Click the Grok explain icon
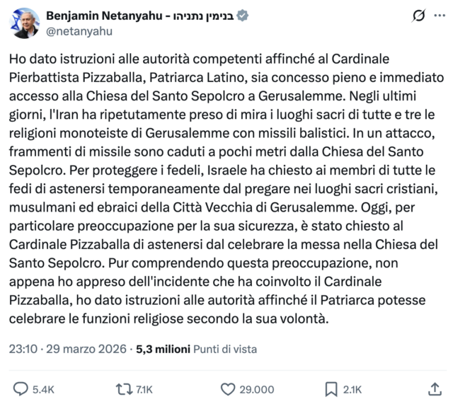Screen dimensions: 453x404 point(418,16)
